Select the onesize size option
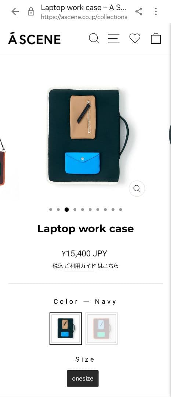171x397 pixels. [83, 379]
